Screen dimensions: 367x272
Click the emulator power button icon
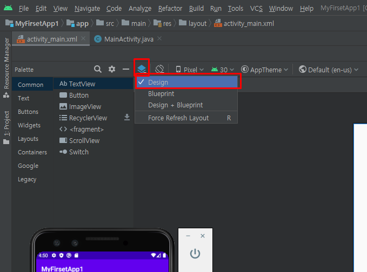tap(195, 254)
